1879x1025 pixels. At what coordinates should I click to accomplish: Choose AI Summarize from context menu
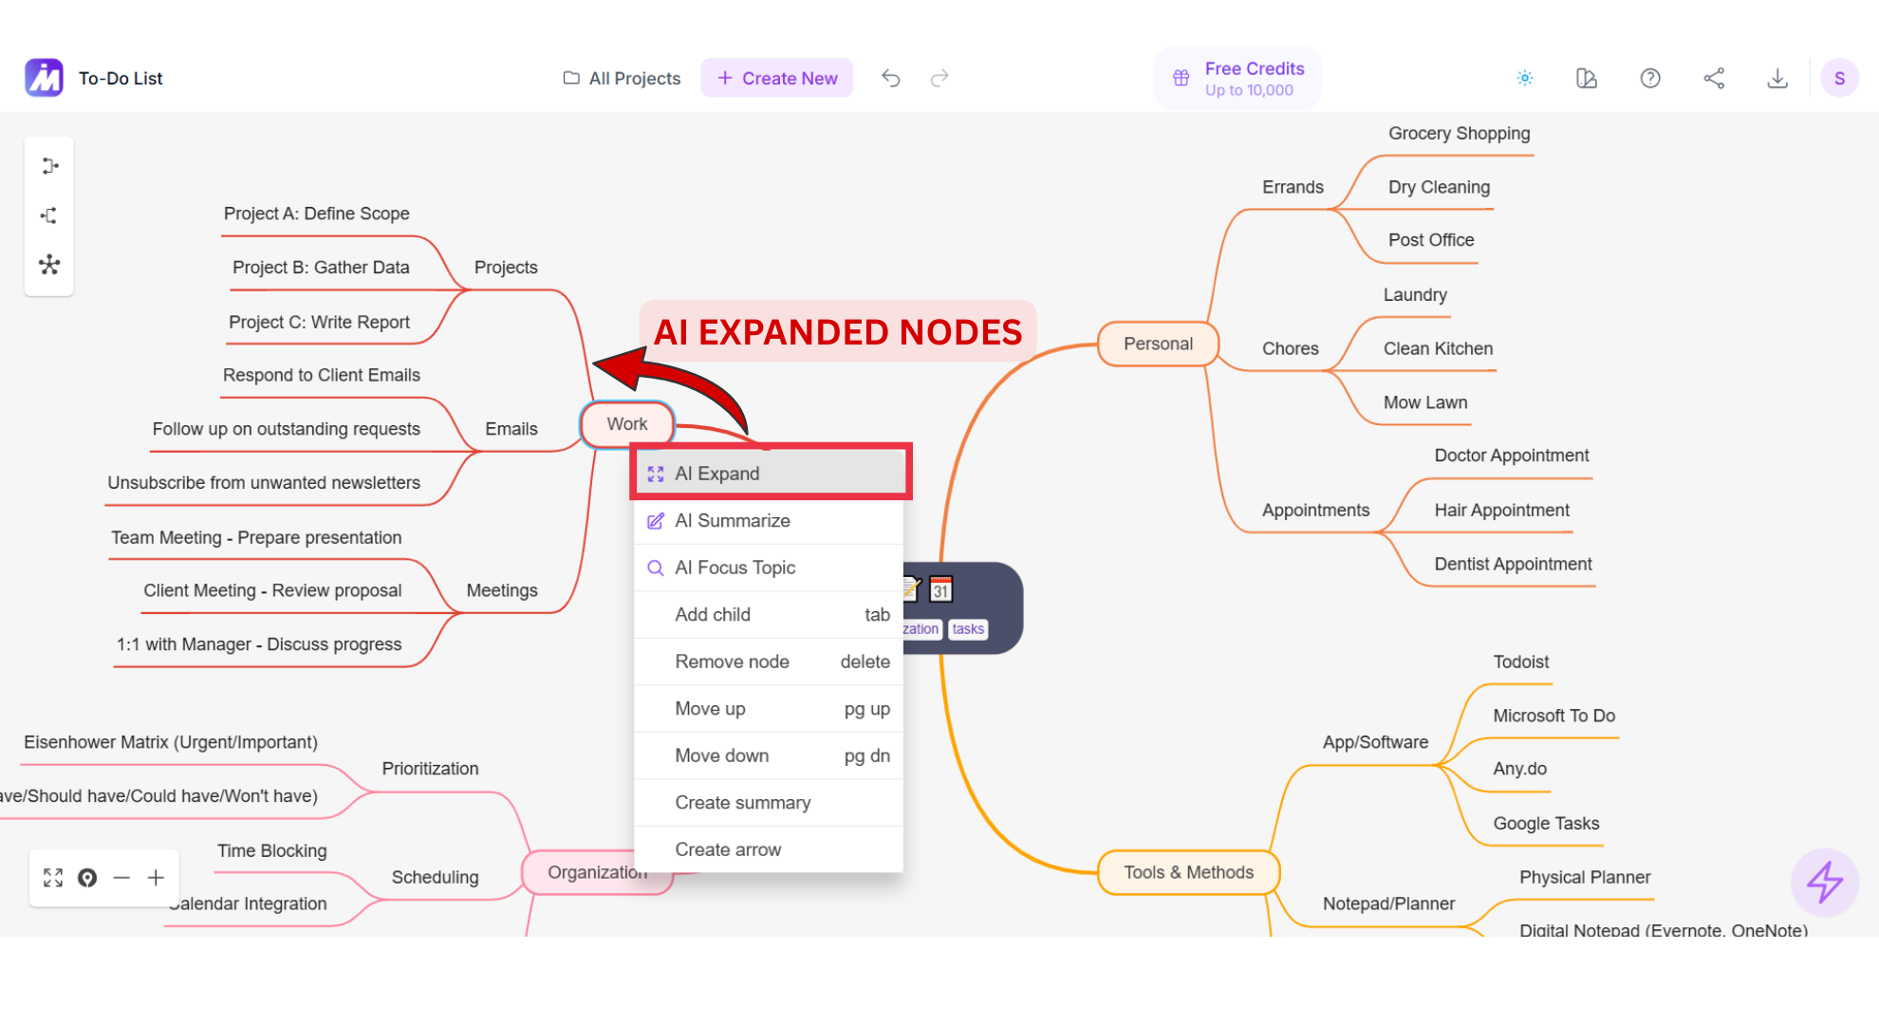click(770, 521)
